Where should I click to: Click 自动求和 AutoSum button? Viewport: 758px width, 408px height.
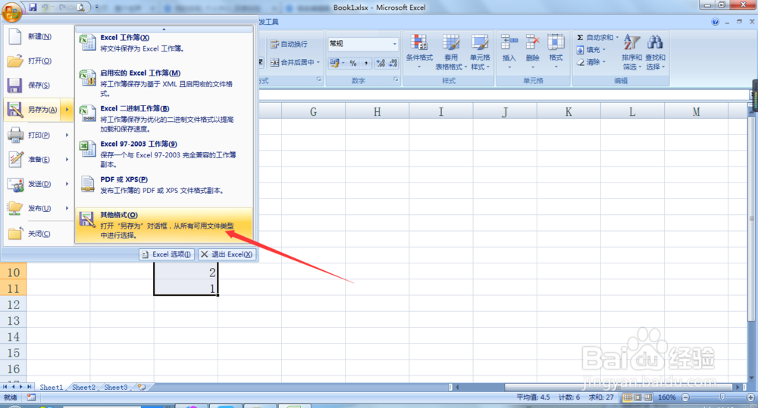(x=594, y=37)
